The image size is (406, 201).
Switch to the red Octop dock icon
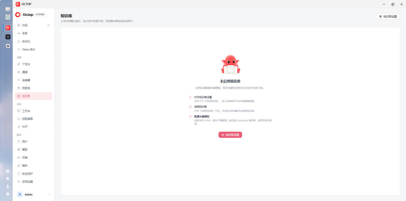click(x=8, y=28)
